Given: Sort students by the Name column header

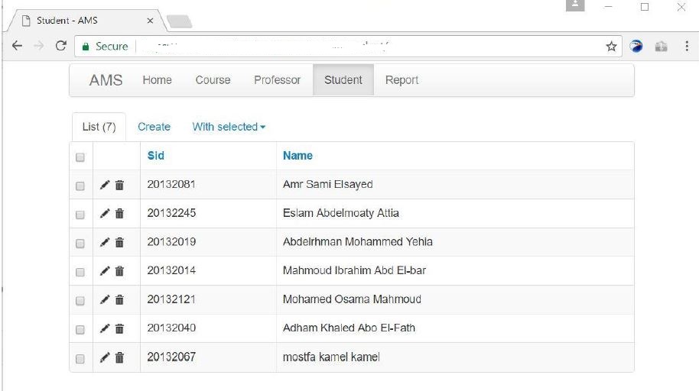Looking at the screenshot, I should 297,156.
